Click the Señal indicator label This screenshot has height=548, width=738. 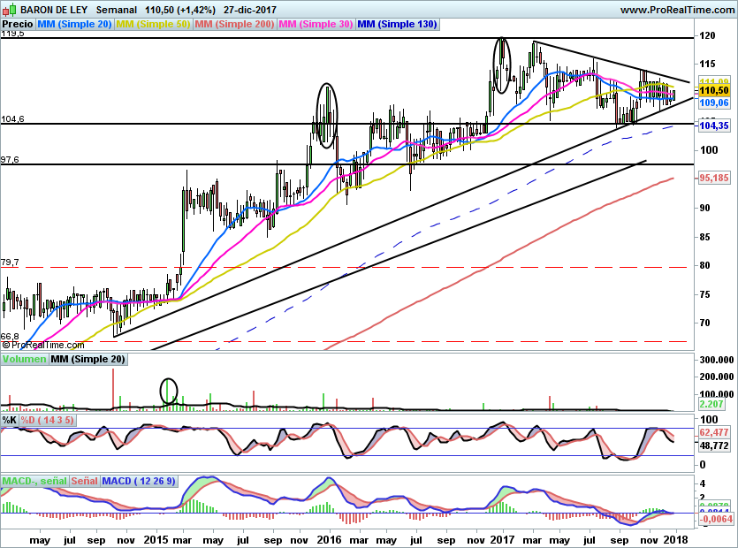click(84, 481)
